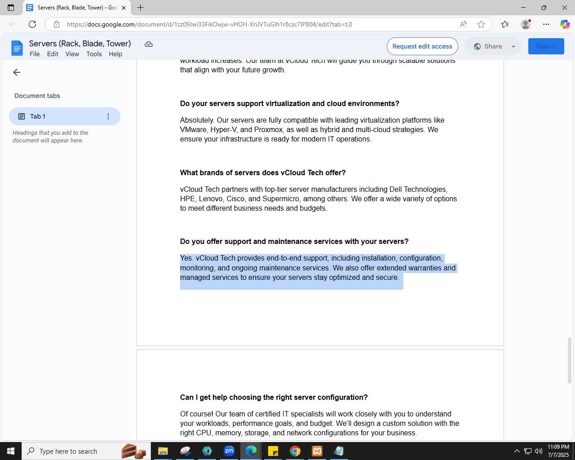
Task: Open browser favorites list icon
Action: tap(505, 24)
